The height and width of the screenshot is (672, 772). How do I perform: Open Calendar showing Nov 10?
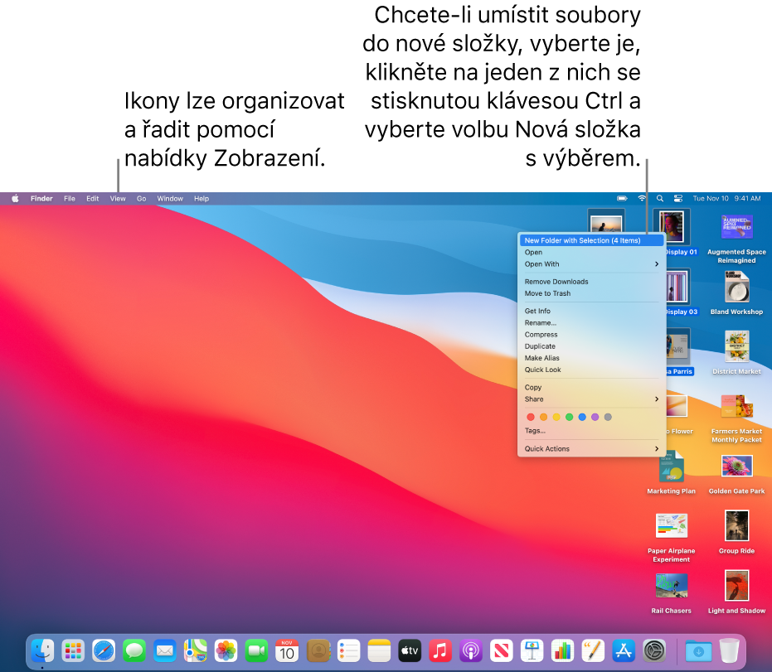(287, 650)
